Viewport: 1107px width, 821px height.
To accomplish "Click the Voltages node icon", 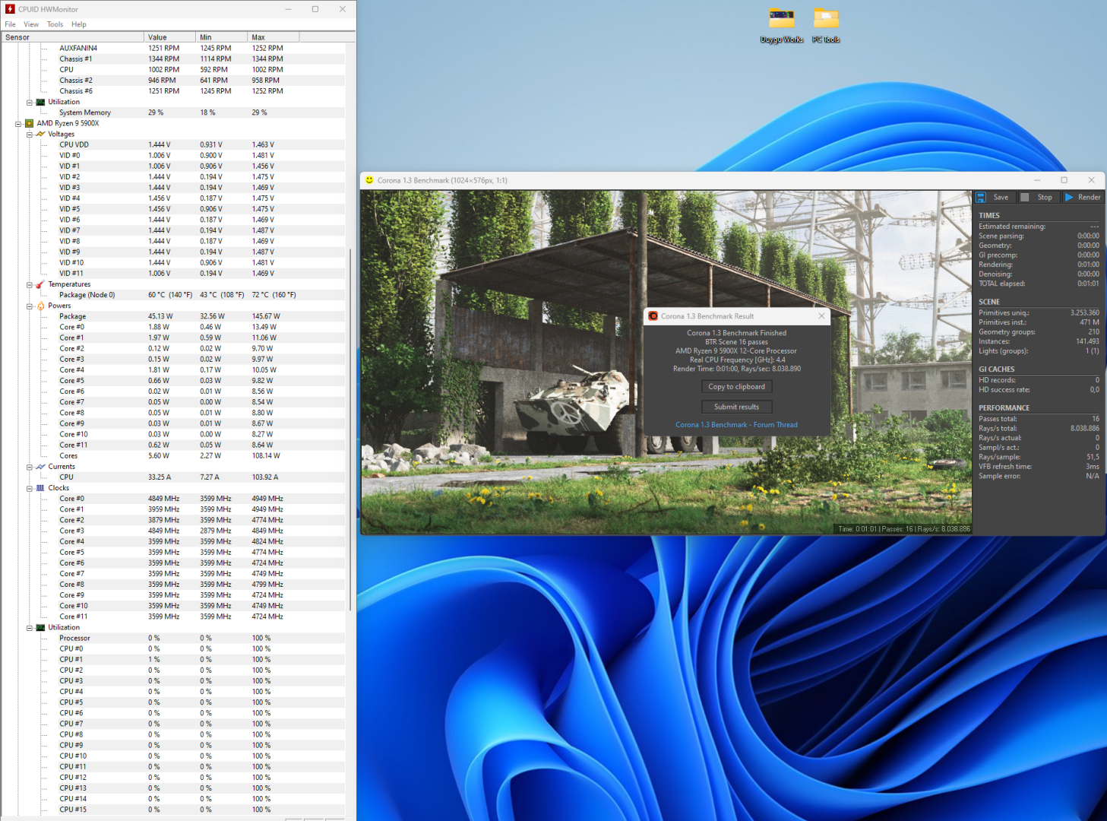I will (40, 134).
